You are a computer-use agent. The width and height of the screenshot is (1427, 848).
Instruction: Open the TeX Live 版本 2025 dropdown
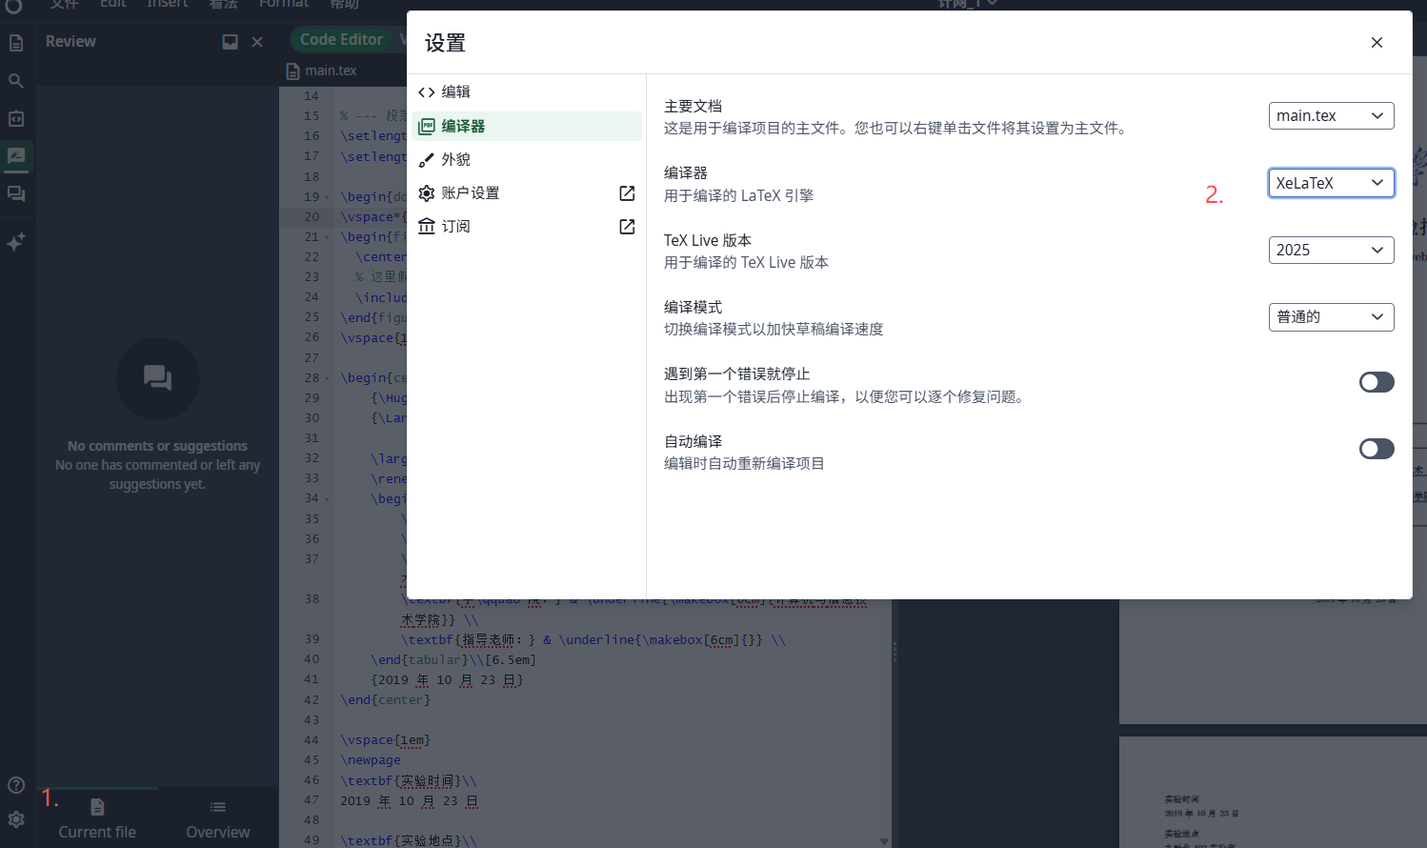coord(1331,250)
